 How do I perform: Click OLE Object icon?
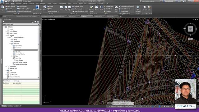pyautogui.click(x=104, y=9)
